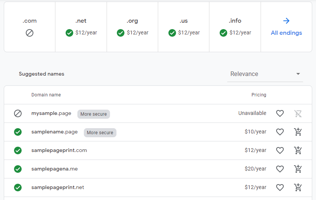
Task: Select the .org ending title
Action: (x=132, y=21)
